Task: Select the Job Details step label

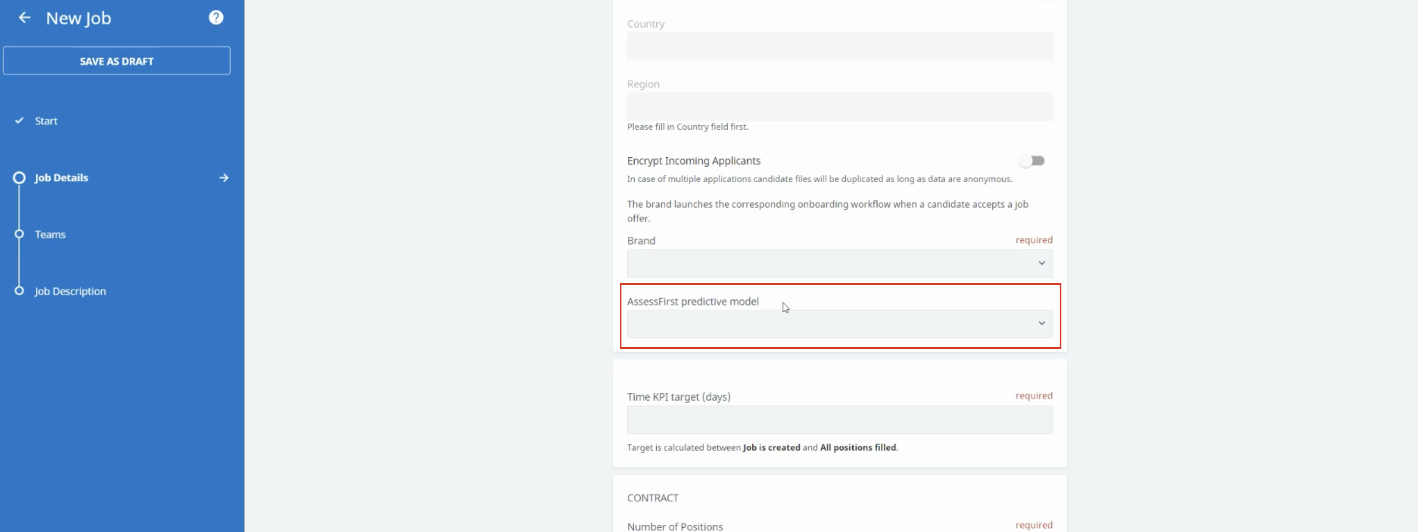Action: pos(61,178)
